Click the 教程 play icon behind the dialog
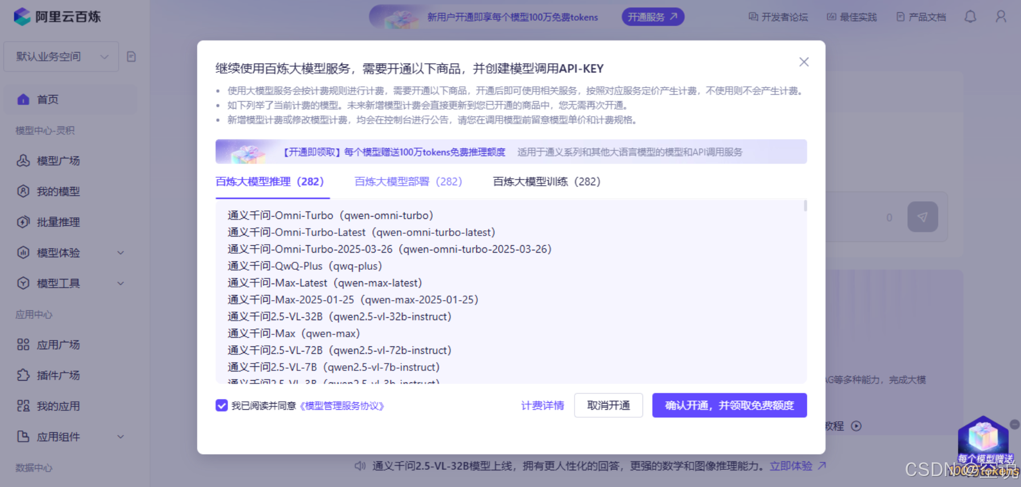The height and width of the screenshot is (487, 1021). pyautogui.click(x=856, y=426)
